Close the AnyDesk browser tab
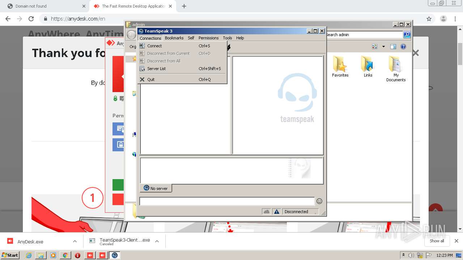This screenshot has height=260, width=463. (170, 6)
